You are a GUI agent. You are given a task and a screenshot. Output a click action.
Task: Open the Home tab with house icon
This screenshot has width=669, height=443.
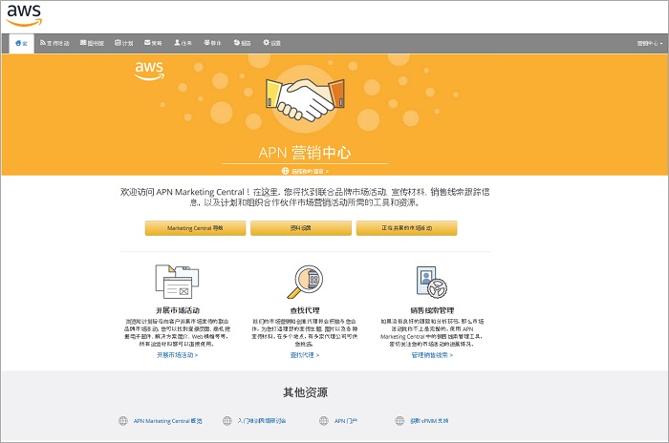pyautogui.click(x=21, y=43)
